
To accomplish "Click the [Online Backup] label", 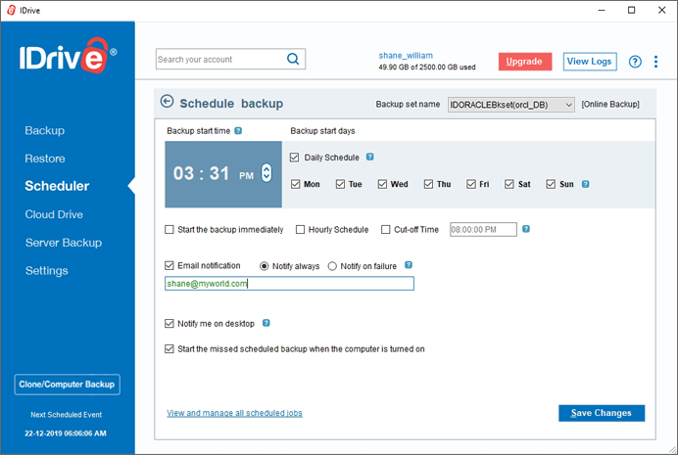I will coord(610,105).
